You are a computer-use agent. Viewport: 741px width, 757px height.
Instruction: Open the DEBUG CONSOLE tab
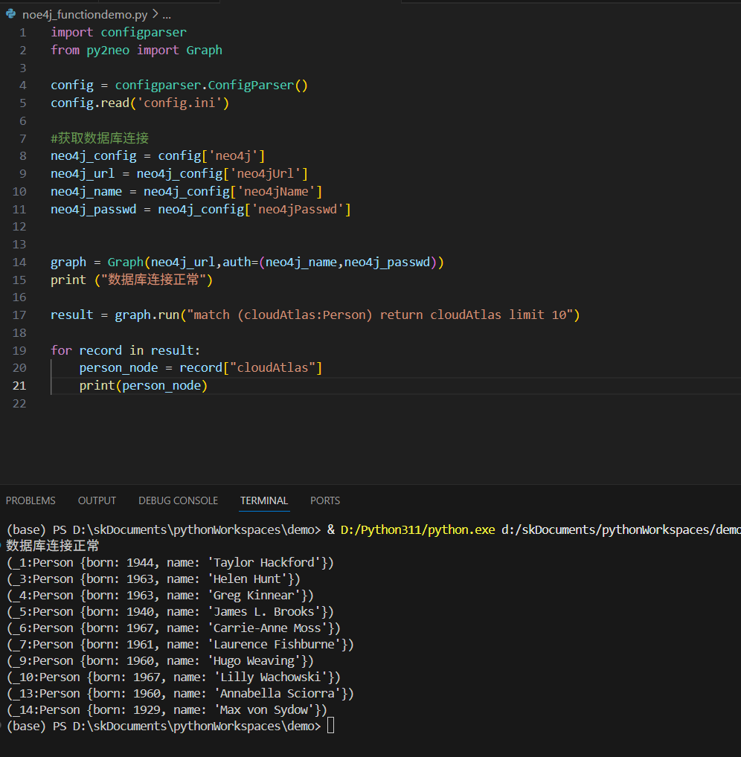tap(179, 500)
